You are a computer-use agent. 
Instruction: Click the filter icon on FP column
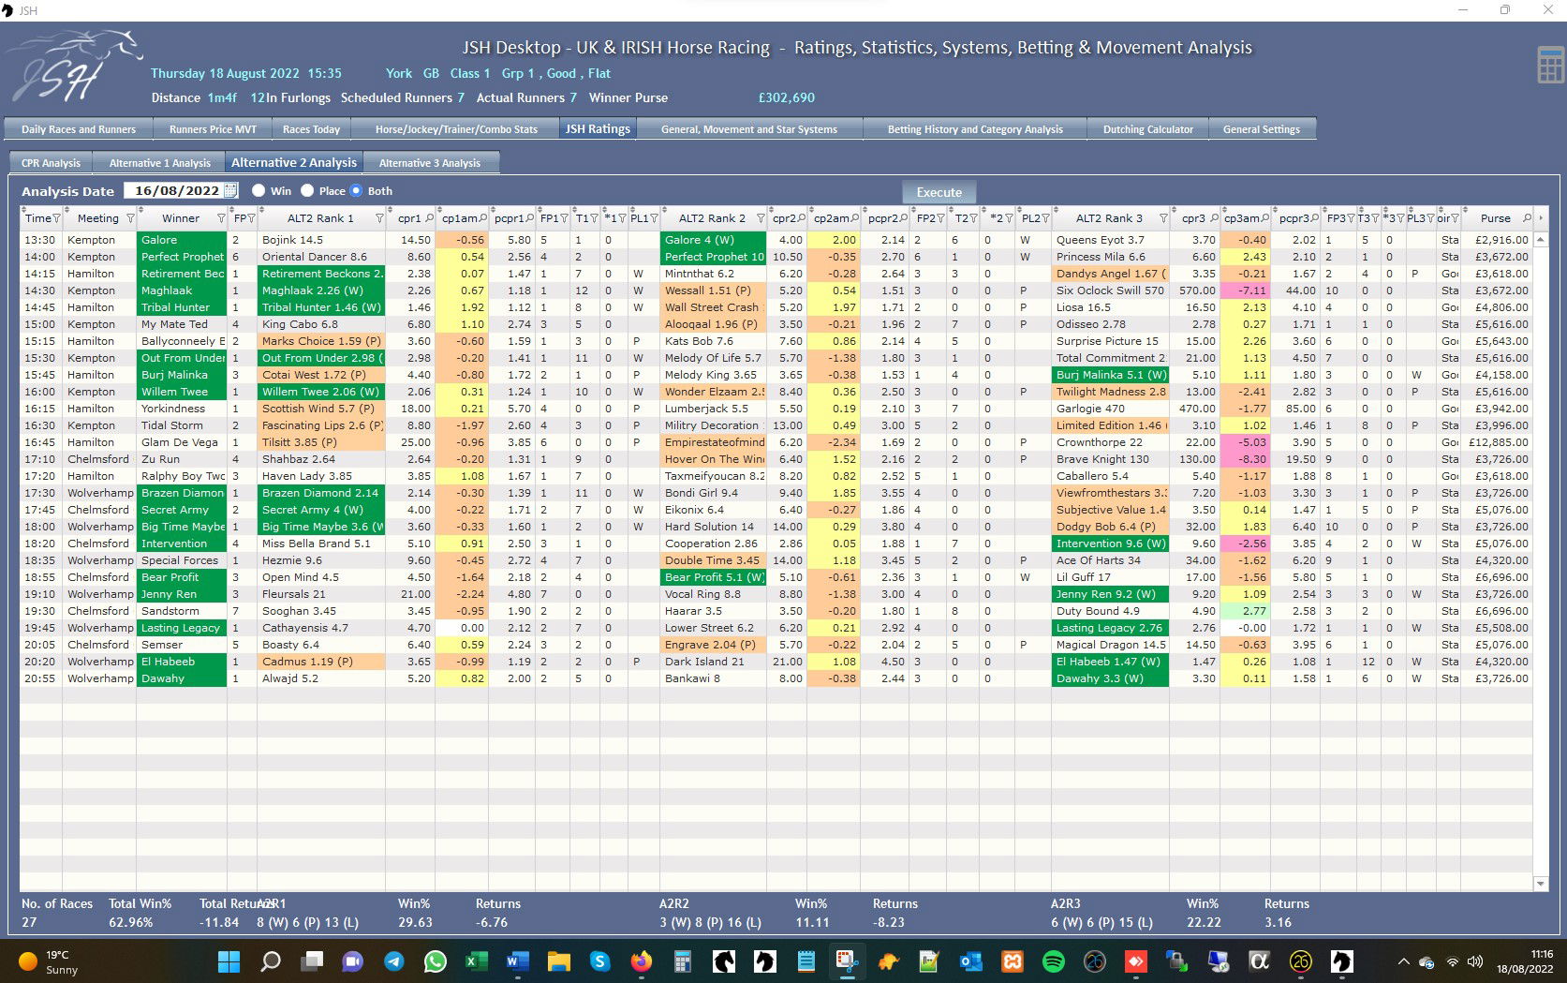tap(251, 218)
